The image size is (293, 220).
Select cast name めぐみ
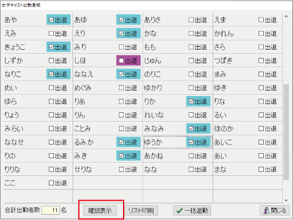pyautogui.click(x=83, y=88)
